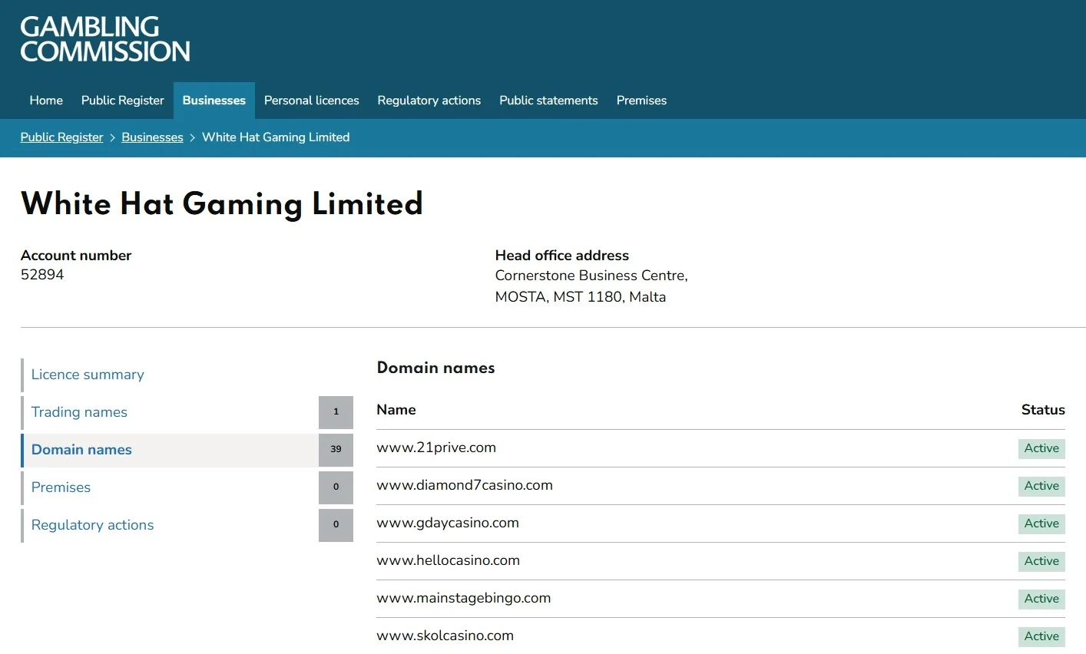
Task: Click the Account number label
Action: tap(76, 256)
